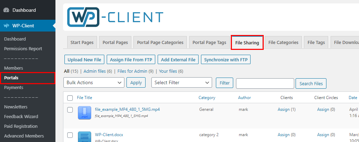Check the file_example_MP4_480_1_5MG.mp4 row checkbox
The height and width of the screenshot is (142, 359).
tap(70, 110)
